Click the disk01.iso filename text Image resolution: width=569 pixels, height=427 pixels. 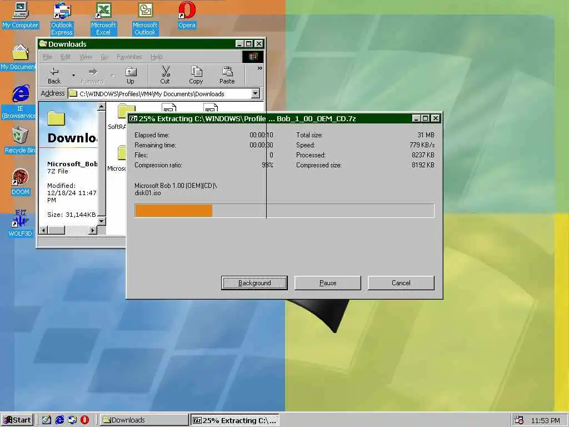148,193
